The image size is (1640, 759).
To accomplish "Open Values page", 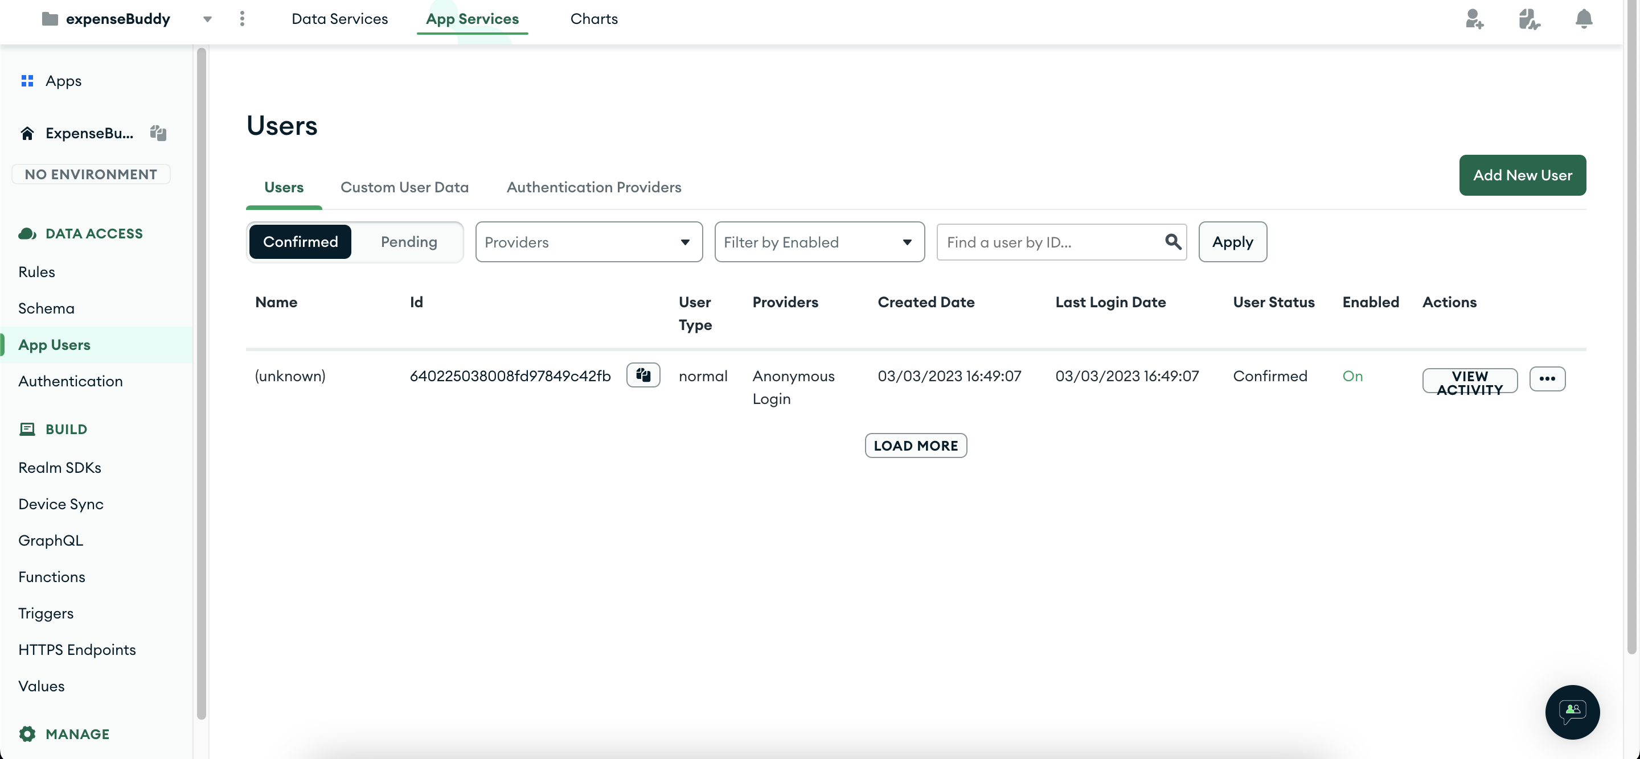I will point(42,686).
